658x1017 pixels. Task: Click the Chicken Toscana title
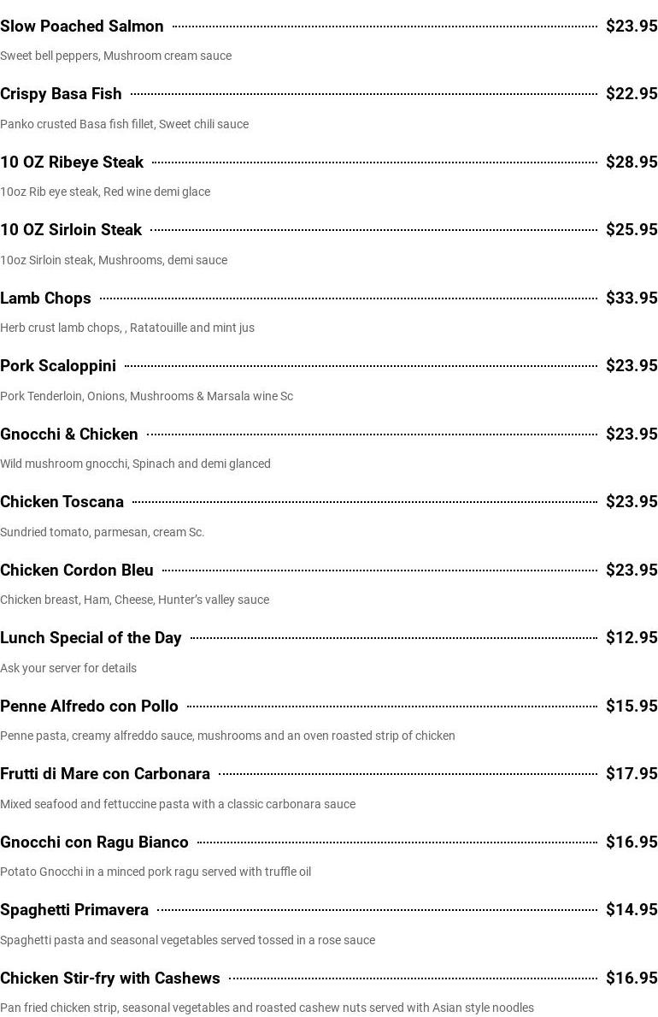[62, 502]
